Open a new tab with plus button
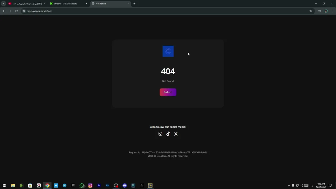This screenshot has width=336, height=189. tap(134, 4)
